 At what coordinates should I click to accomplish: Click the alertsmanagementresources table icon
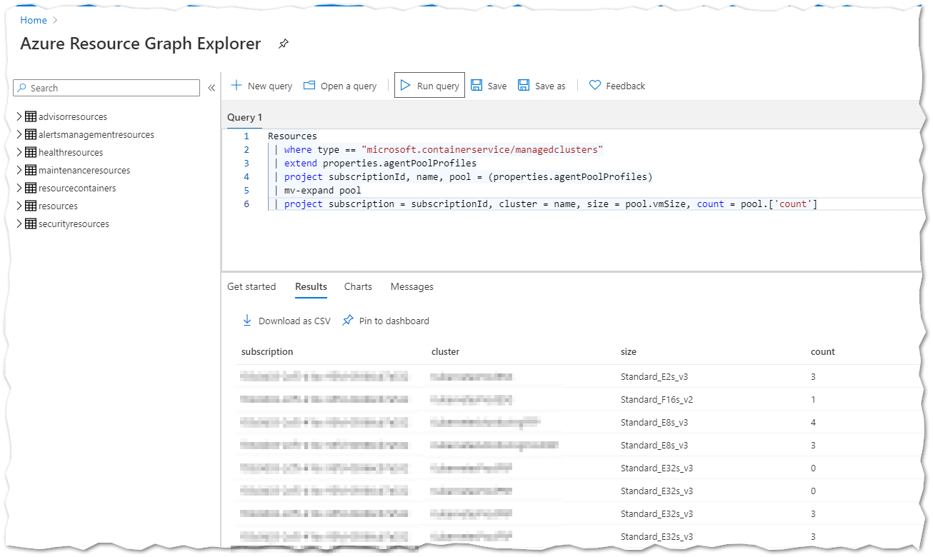(x=31, y=134)
